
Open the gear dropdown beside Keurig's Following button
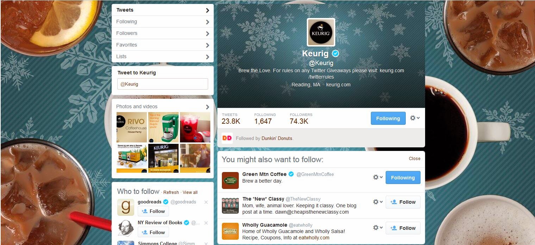415,118
